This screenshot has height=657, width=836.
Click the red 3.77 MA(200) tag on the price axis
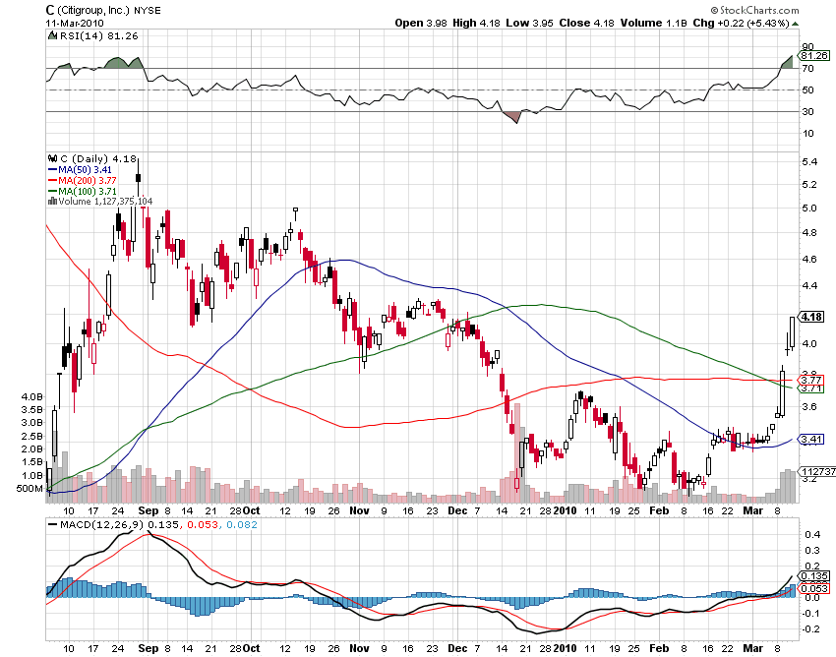tap(811, 381)
